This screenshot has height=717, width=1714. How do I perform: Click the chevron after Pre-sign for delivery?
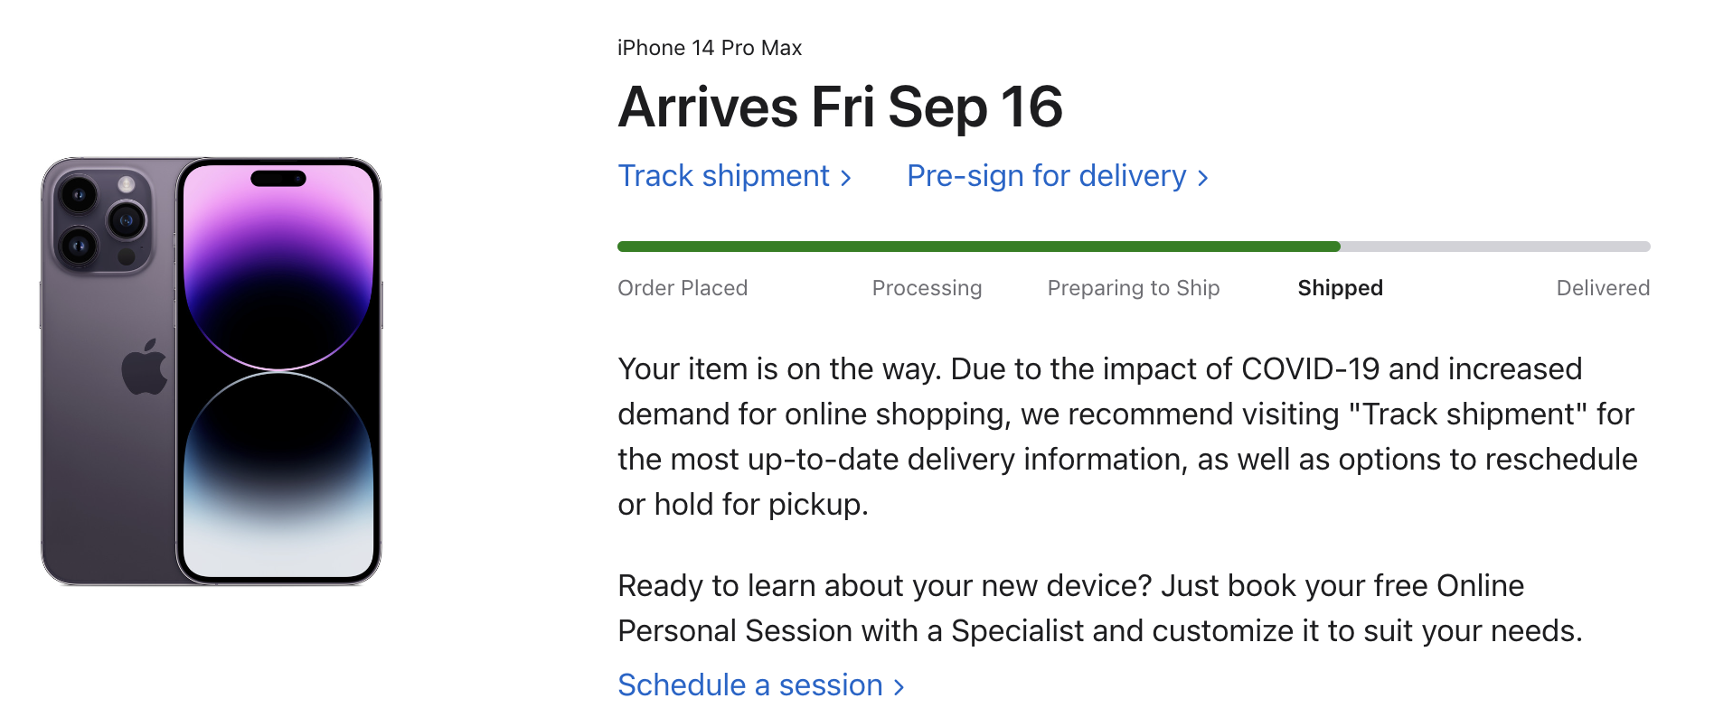[x=1203, y=178]
